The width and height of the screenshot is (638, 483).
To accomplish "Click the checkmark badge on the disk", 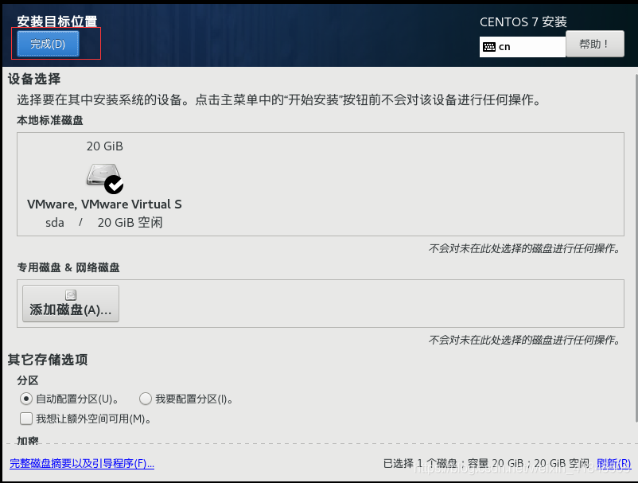I will click(114, 185).
